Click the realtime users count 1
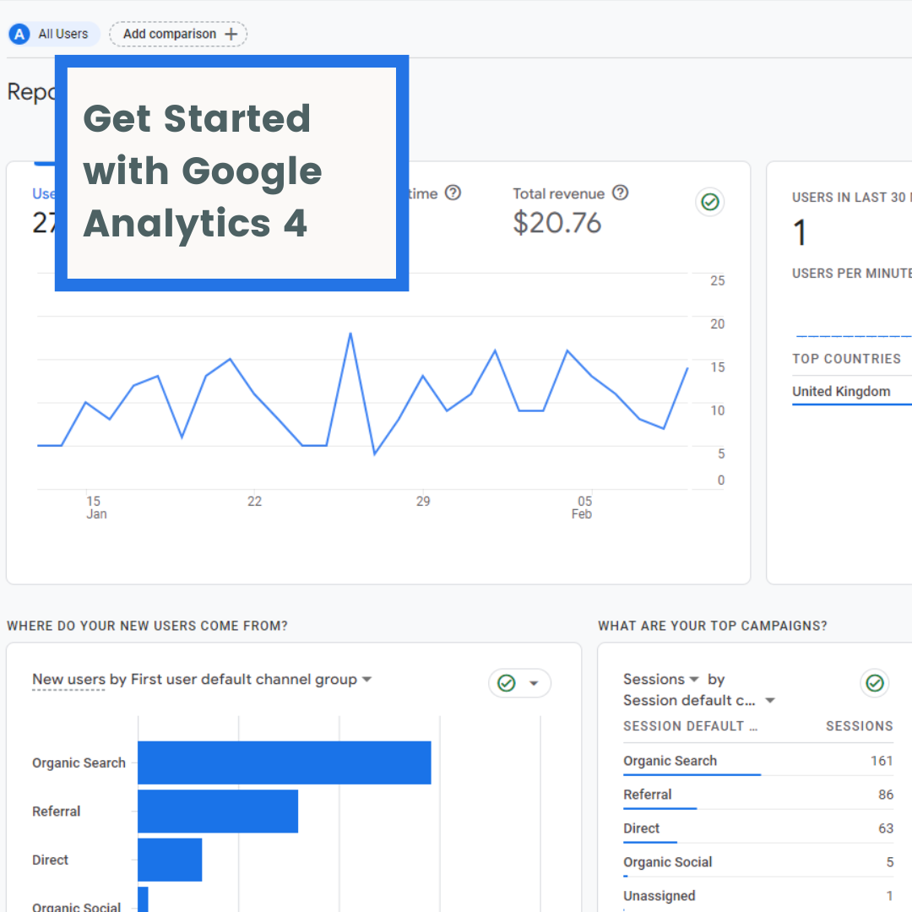 [x=800, y=233]
